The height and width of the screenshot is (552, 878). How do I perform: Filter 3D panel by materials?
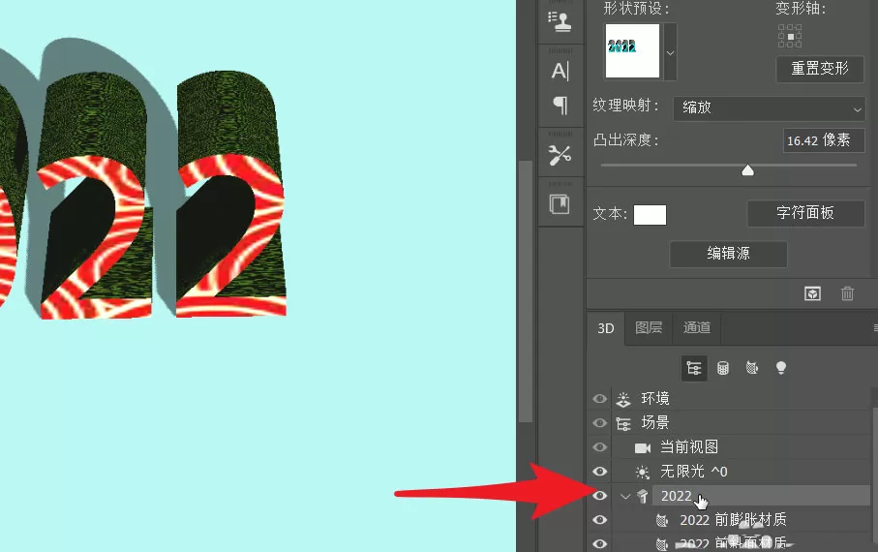click(x=752, y=368)
